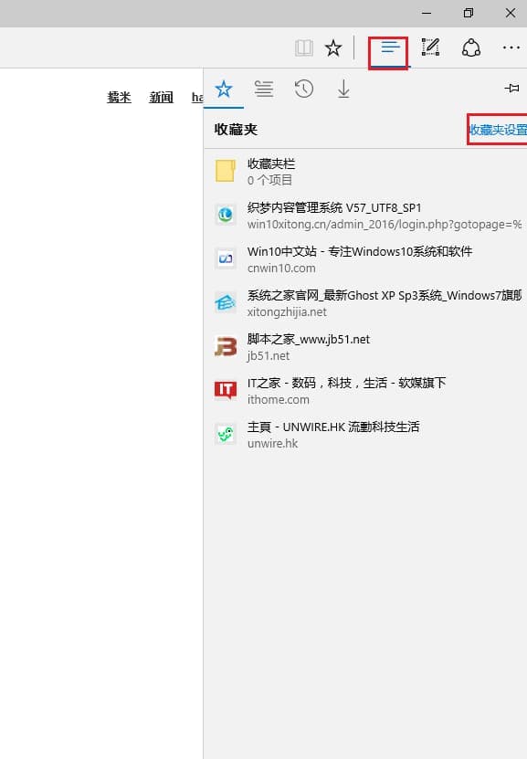Open the History clock tab

(x=304, y=89)
